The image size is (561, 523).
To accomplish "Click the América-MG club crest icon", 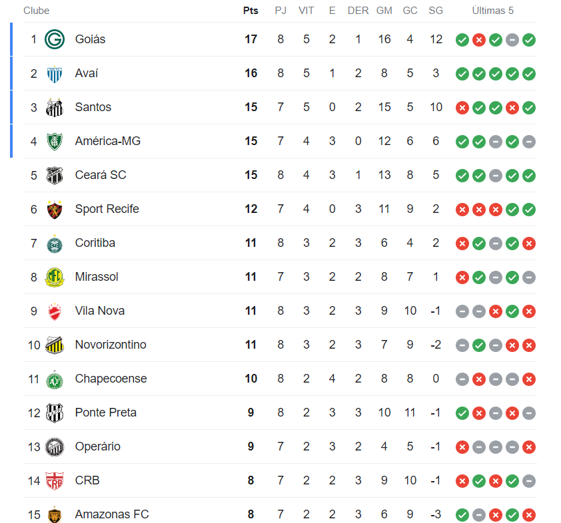I will 55,142.
